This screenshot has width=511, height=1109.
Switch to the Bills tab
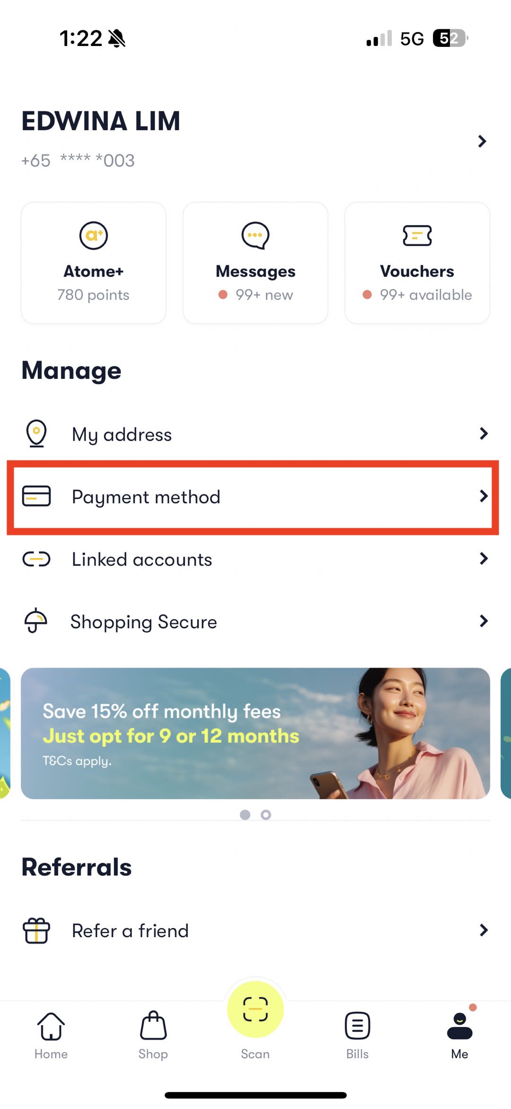pyautogui.click(x=357, y=1036)
